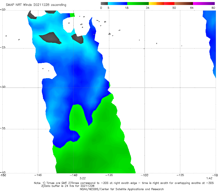Viewport: 218px width, 191px height.
Task: Click the longitude label '-140'
Action: [x=73, y=175]
